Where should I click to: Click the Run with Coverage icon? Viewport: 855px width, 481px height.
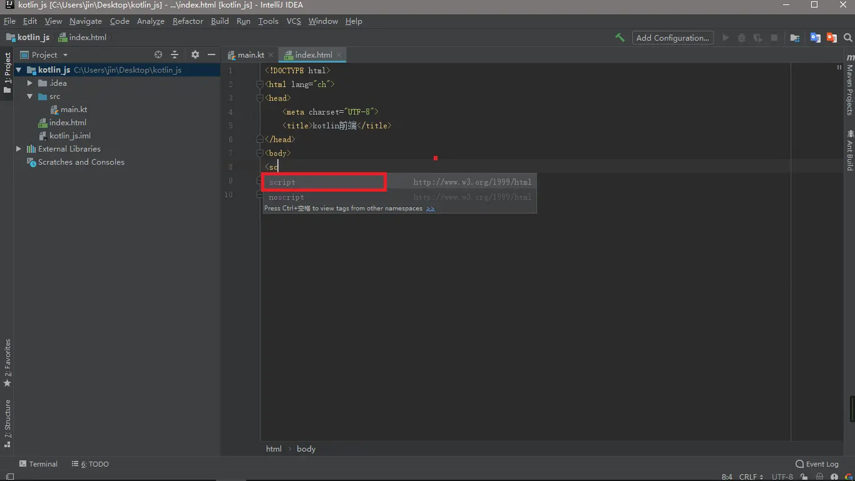(x=758, y=38)
